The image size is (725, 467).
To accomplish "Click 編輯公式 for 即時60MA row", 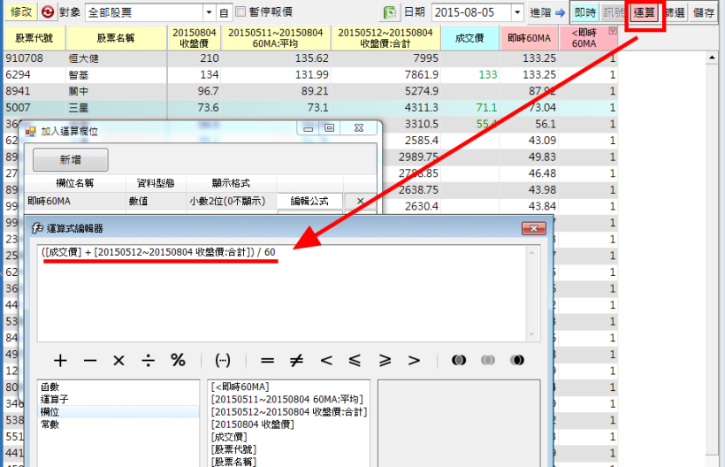I will [x=309, y=201].
